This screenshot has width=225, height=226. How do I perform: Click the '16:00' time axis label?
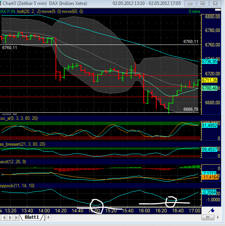(x=144, y=211)
